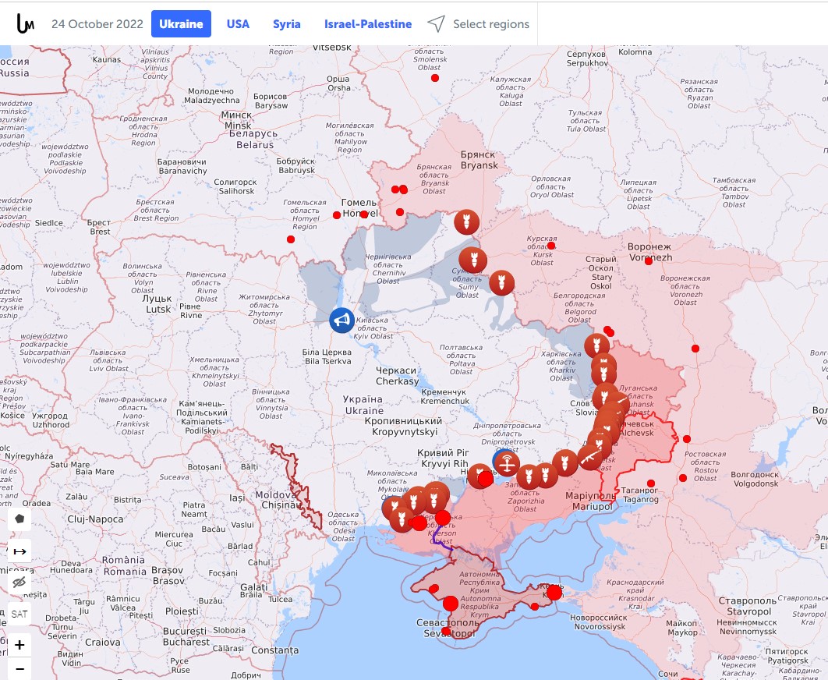The width and height of the screenshot is (828, 680).
Task: Toggle SAT satellite map view
Action: click(19, 614)
